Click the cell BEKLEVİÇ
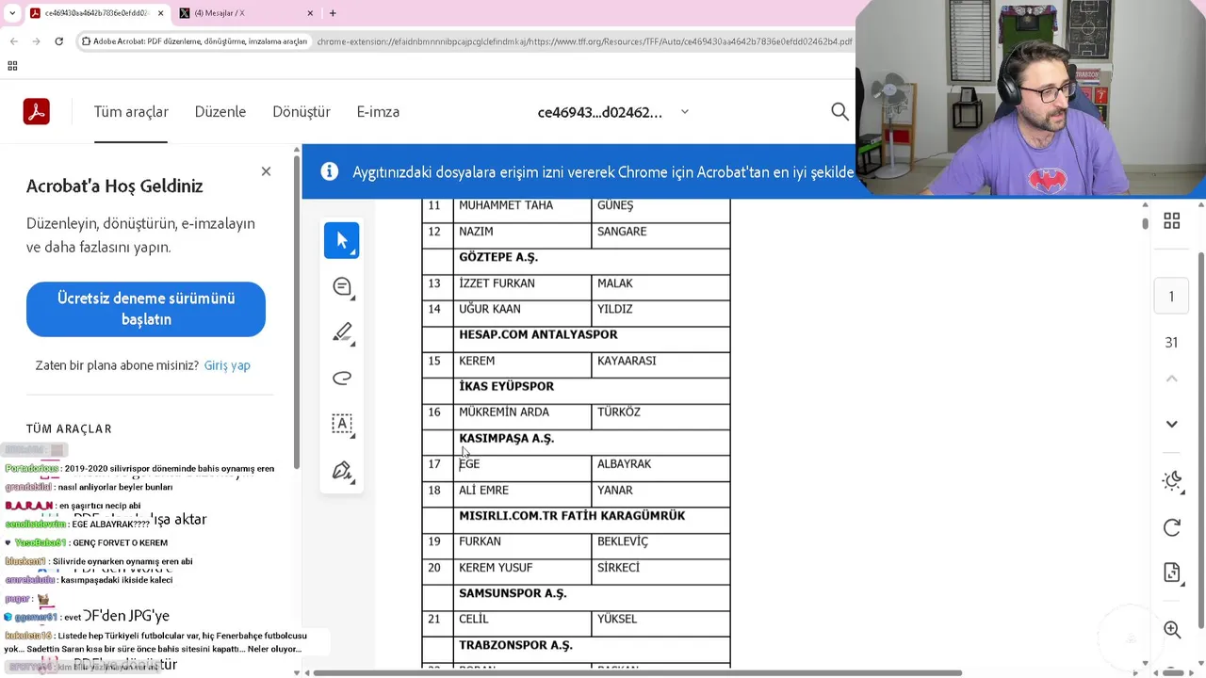 click(623, 541)
